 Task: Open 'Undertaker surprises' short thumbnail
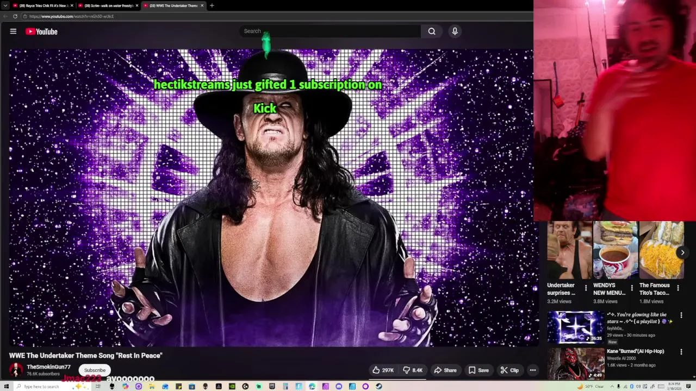(569, 250)
